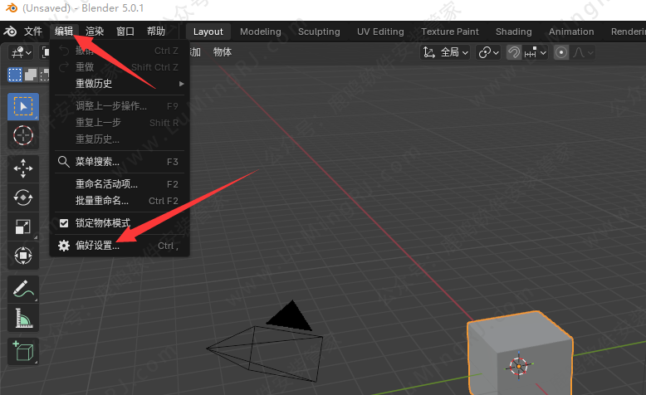Activate the 3D Cursor tool

(22, 135)
